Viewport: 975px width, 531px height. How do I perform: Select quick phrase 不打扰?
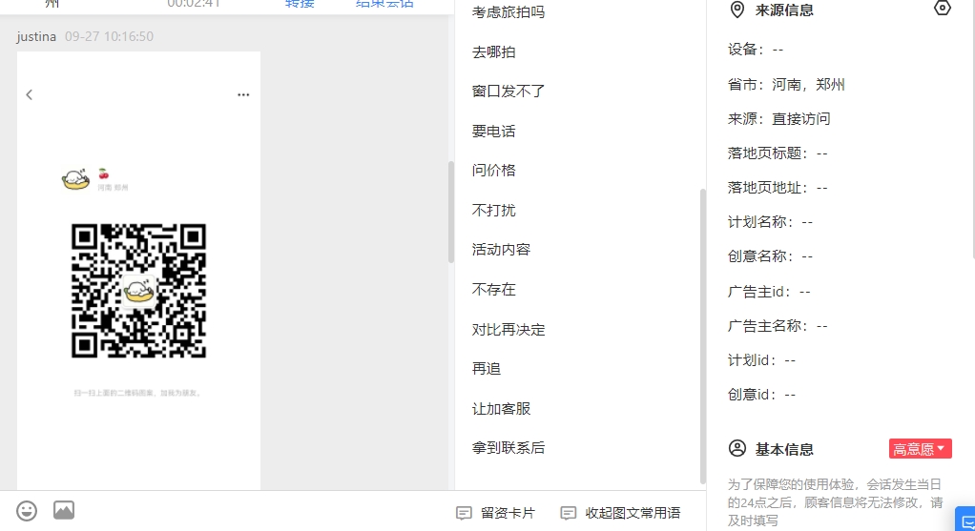(x=494, y=210)
